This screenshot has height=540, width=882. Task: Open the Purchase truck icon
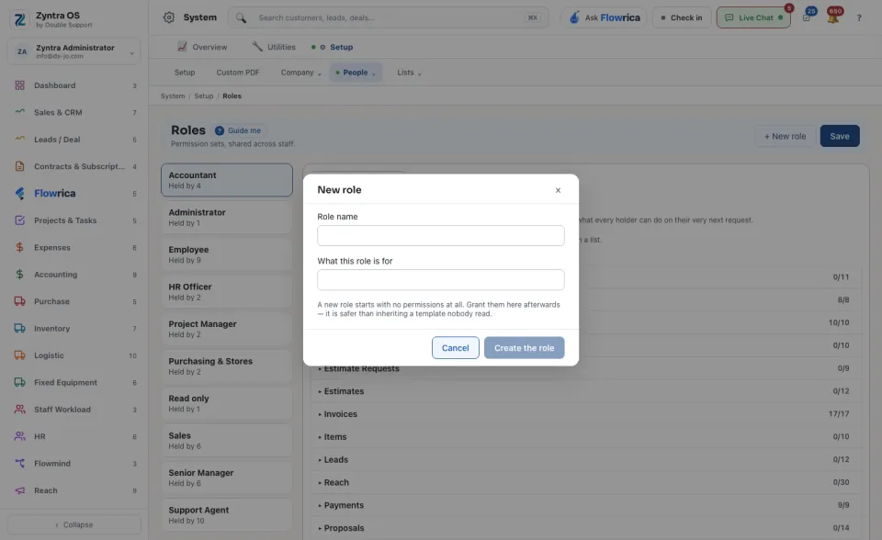tap(19, 301)
